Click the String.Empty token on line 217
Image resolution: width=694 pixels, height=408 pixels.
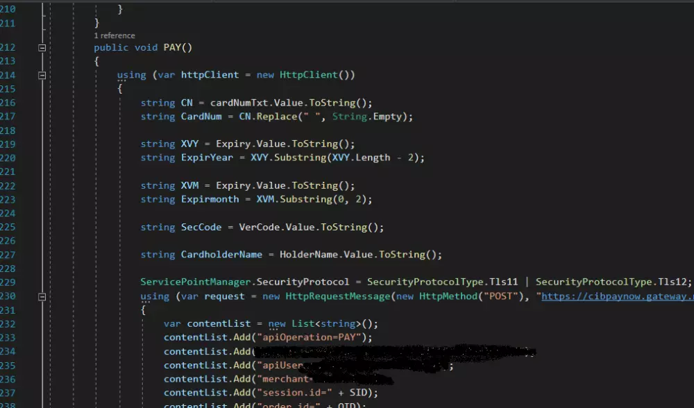pos(366,116)
